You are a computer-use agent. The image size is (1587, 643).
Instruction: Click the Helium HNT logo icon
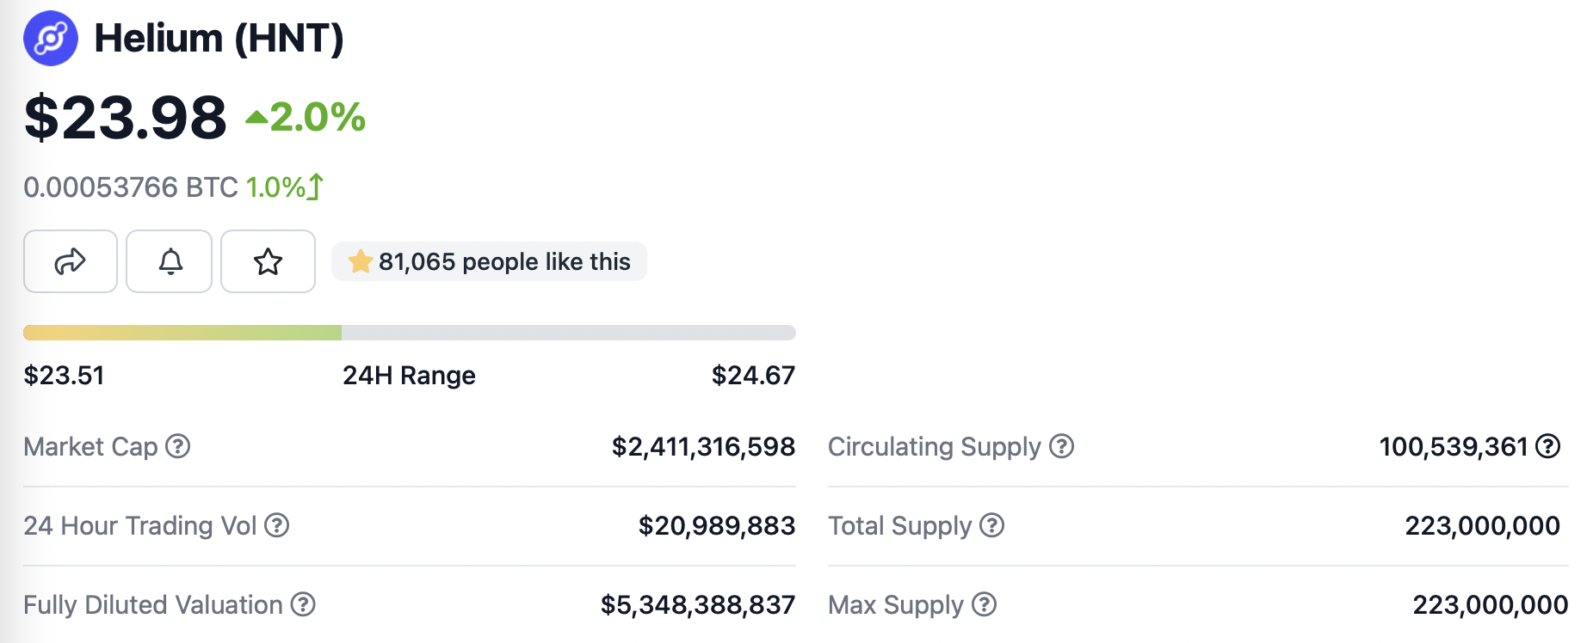pyautogui.click(x=51, y=39)
